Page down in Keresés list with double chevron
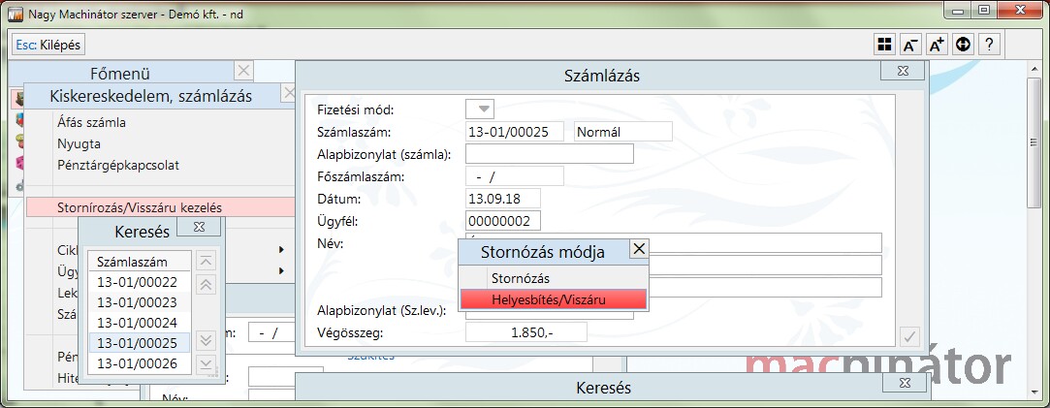The width and height of the screenshot is (1050, 408). coord(207,340)
